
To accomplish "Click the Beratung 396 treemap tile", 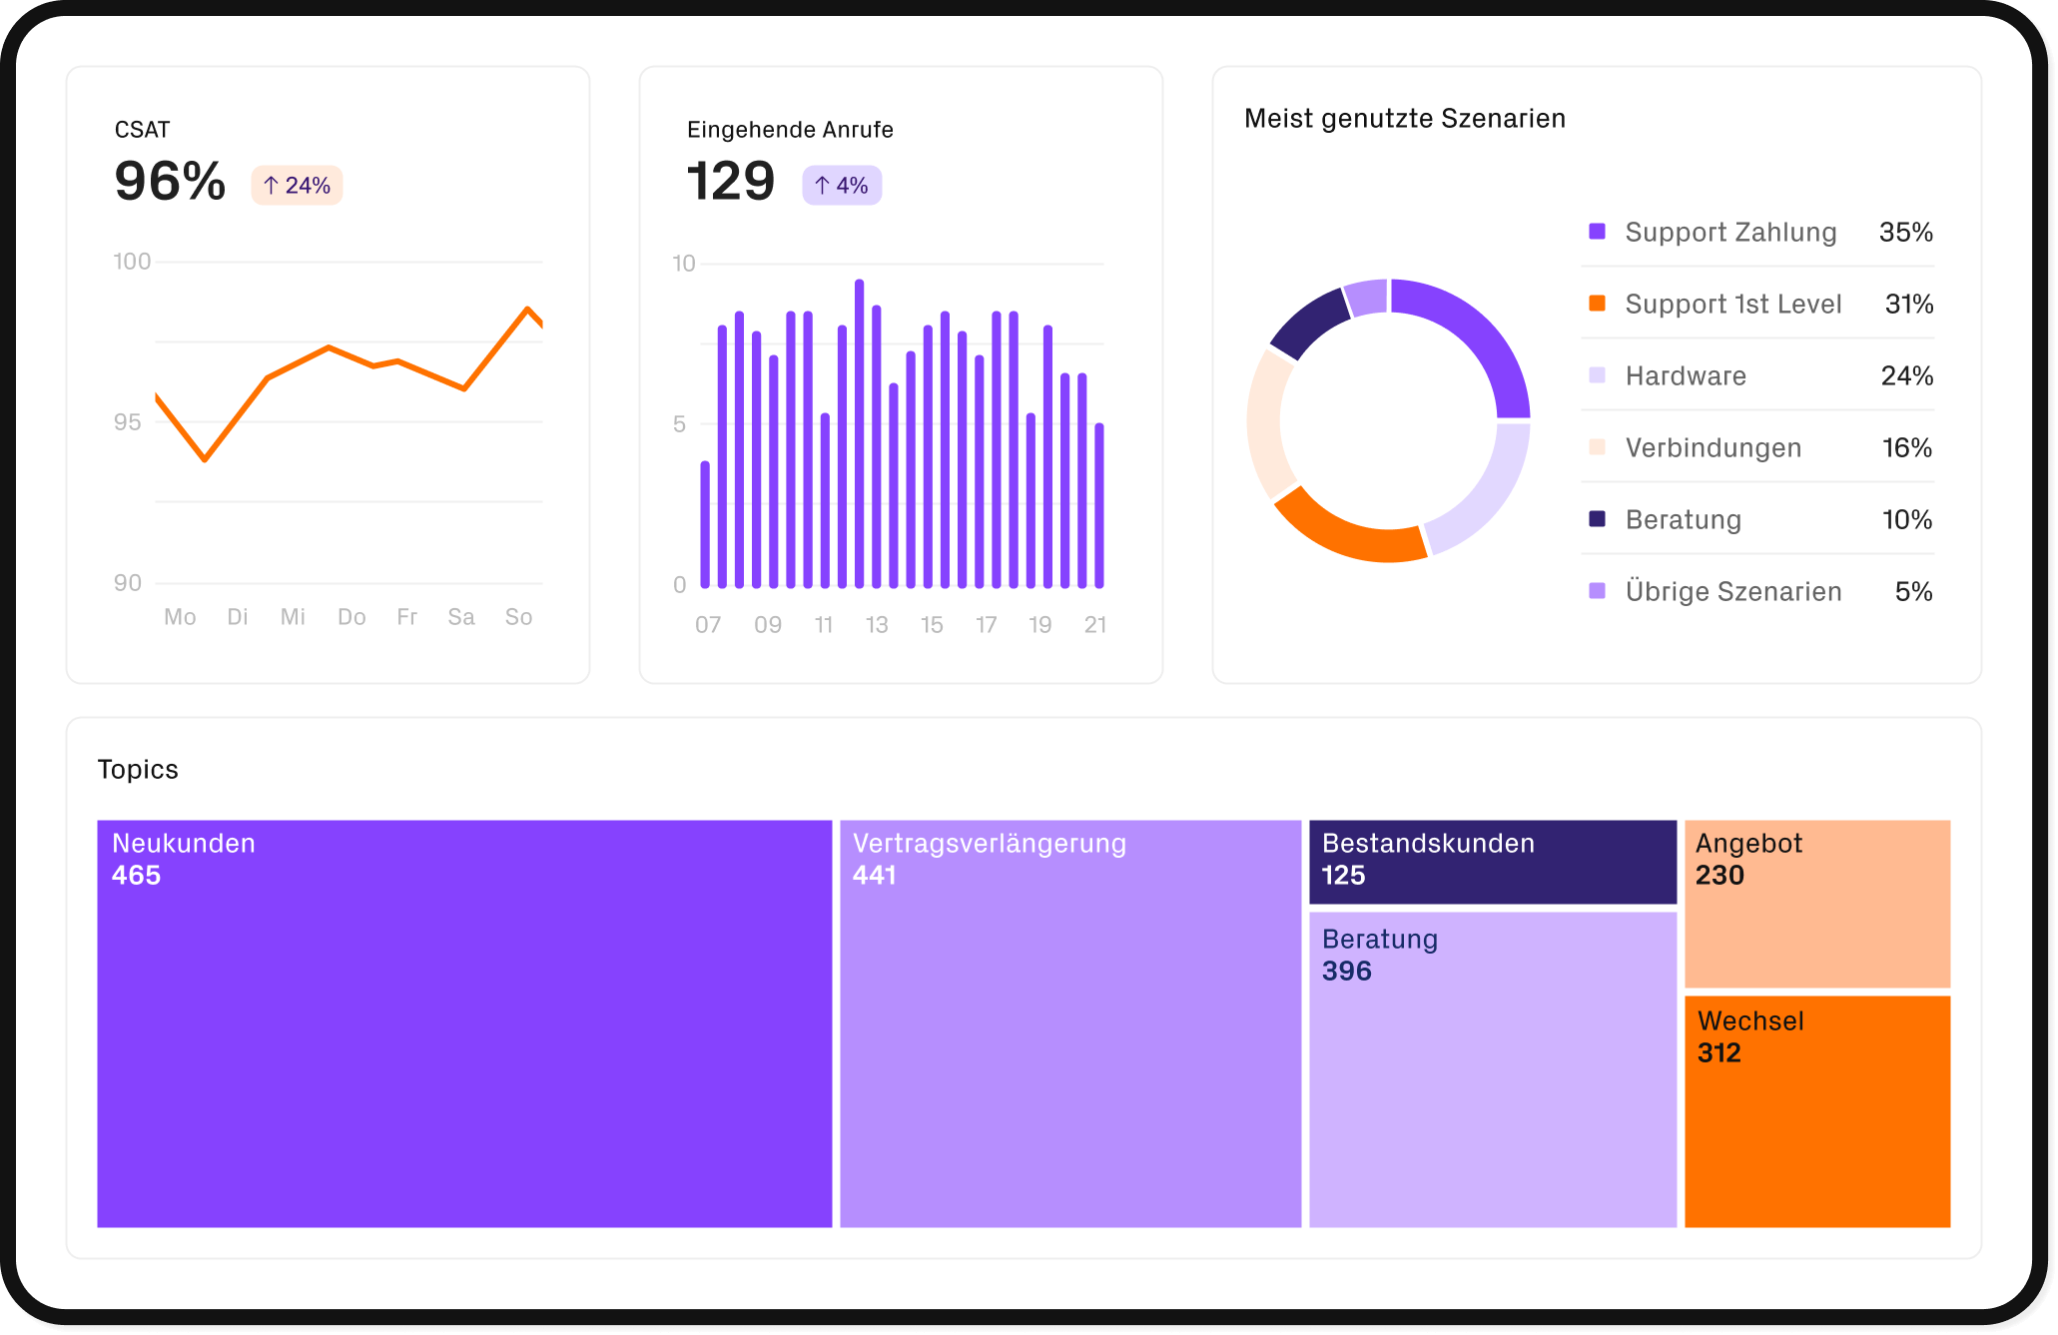I will coord(1493,1068).
